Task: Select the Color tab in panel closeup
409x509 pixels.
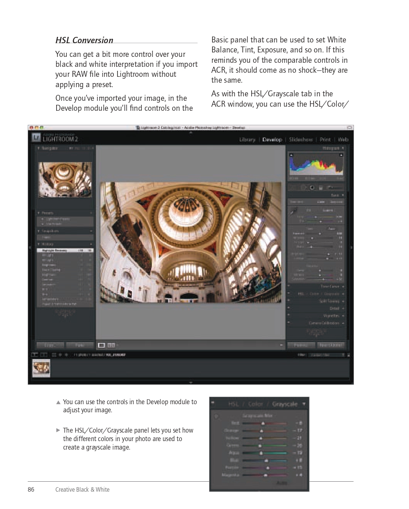Action: pyautogui.click(x=255, y=404)
